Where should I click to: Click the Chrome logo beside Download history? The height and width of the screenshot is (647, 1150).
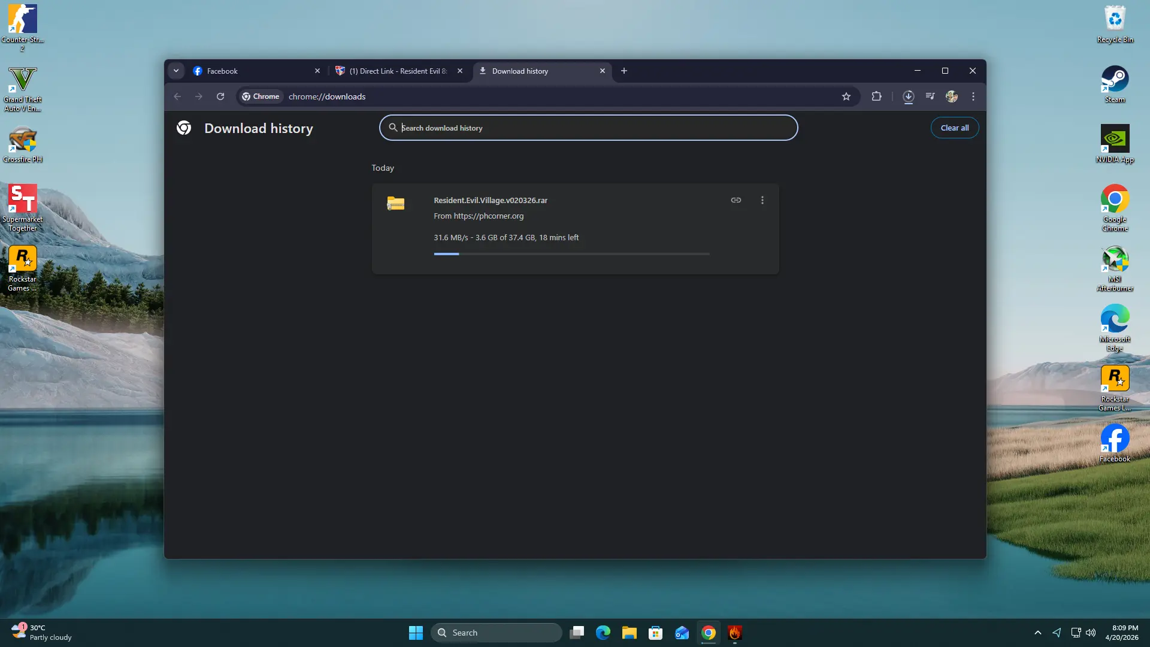(184, 128)
